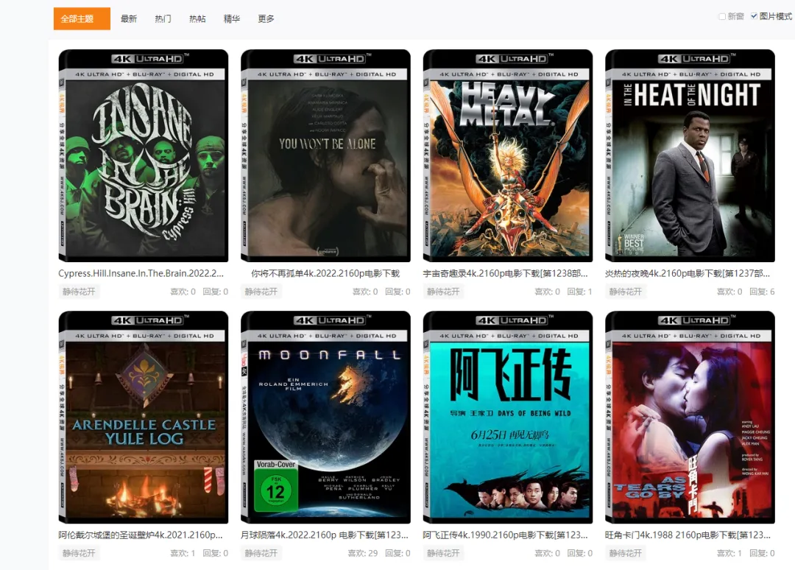Open You Won't Be Alone cover thumbnail

pyautogui.click(x=325, y=155)
